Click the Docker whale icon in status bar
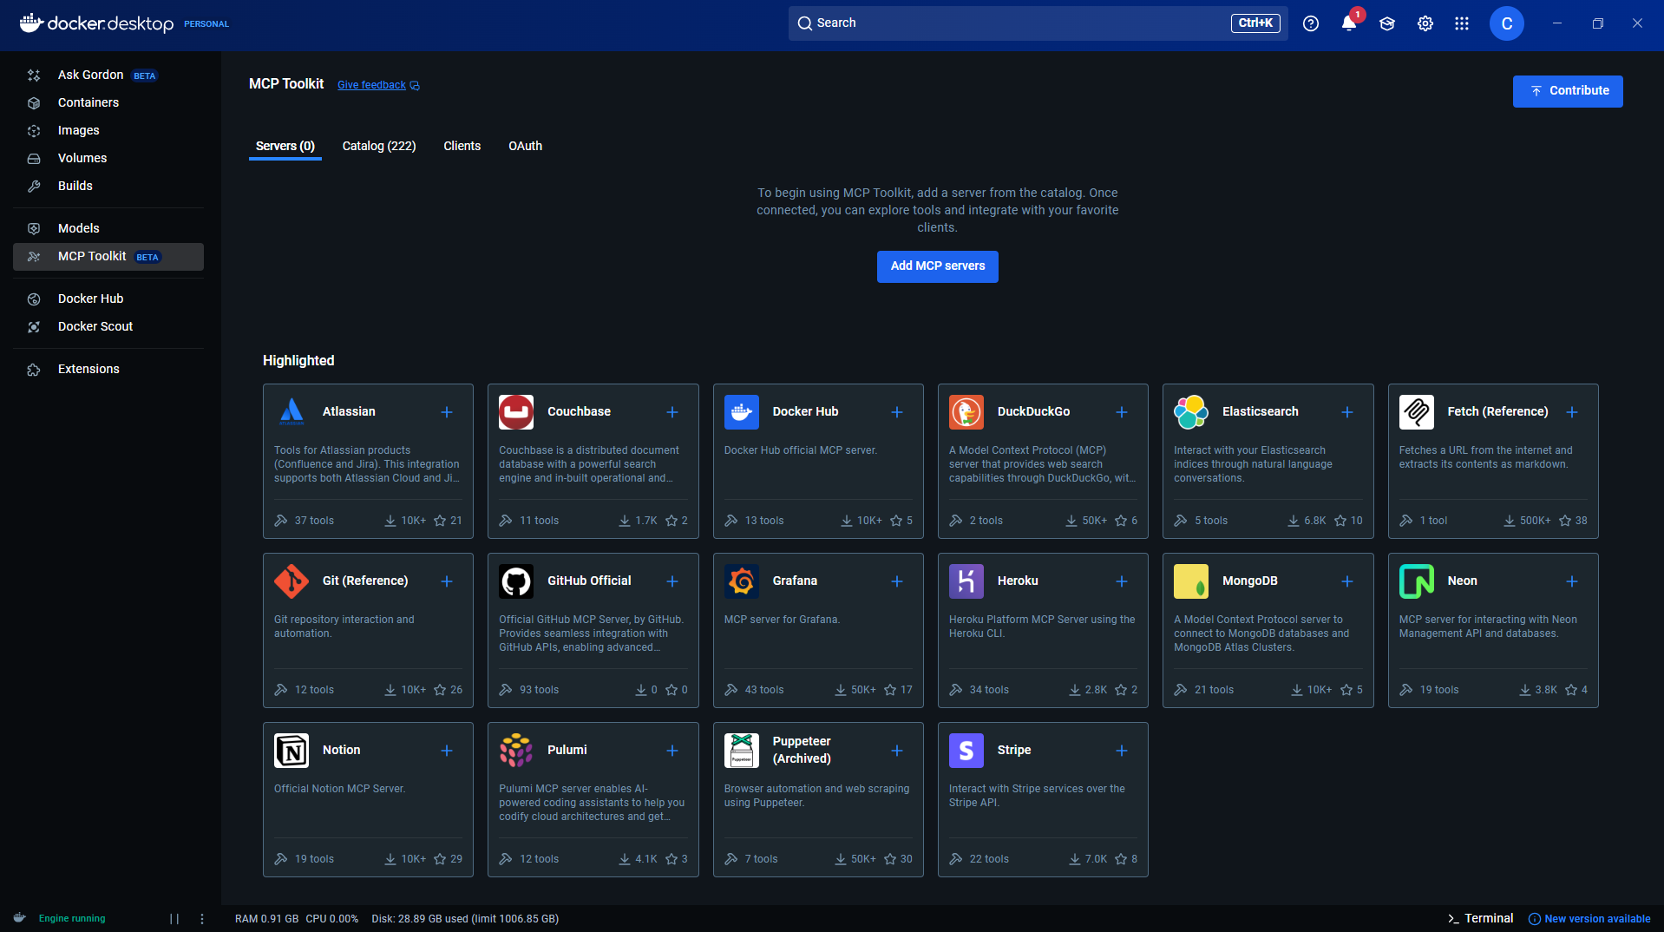This screenshot has width=1664, height=932. click(20, 918)
